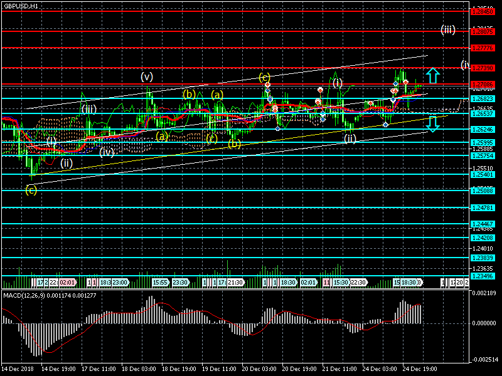502x376 pixels.
Task: Select the white (v) wave label
Action: (147, 77)
